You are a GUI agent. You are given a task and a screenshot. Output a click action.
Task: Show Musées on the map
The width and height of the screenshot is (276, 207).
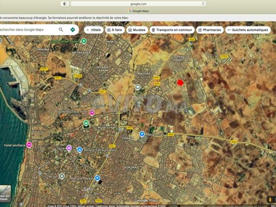(x=137, y=30)
